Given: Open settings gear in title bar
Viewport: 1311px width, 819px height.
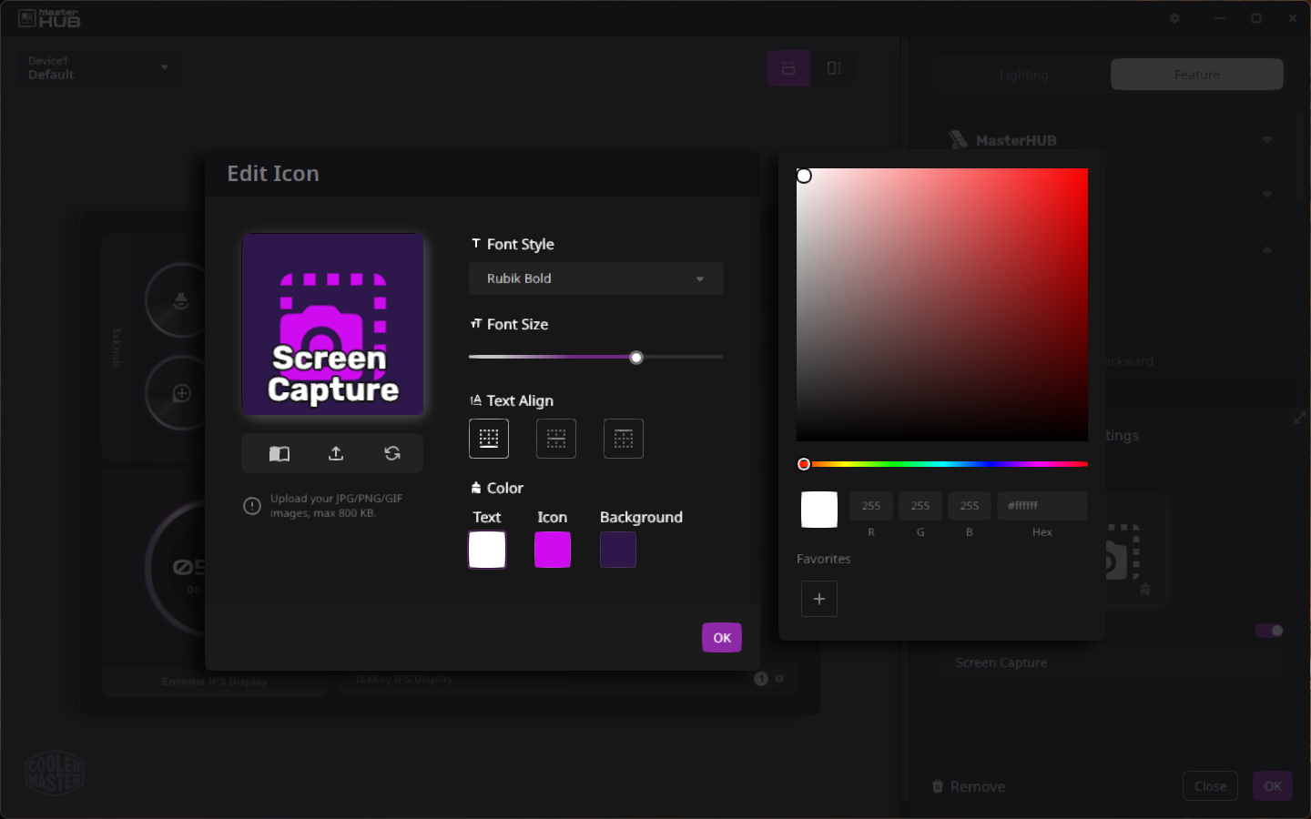Looking at the screenshot, I should [1174, 18].
